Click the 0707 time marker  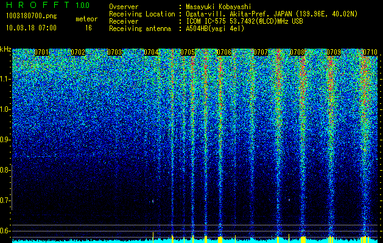(x=261, y=52)
